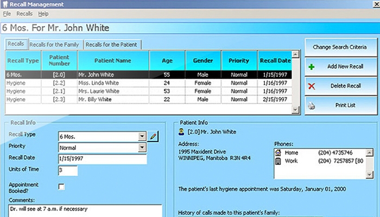Toggle the Appointment Booked checkbox
This screenshot has height=217, width=380.
[x=61, y=187]
